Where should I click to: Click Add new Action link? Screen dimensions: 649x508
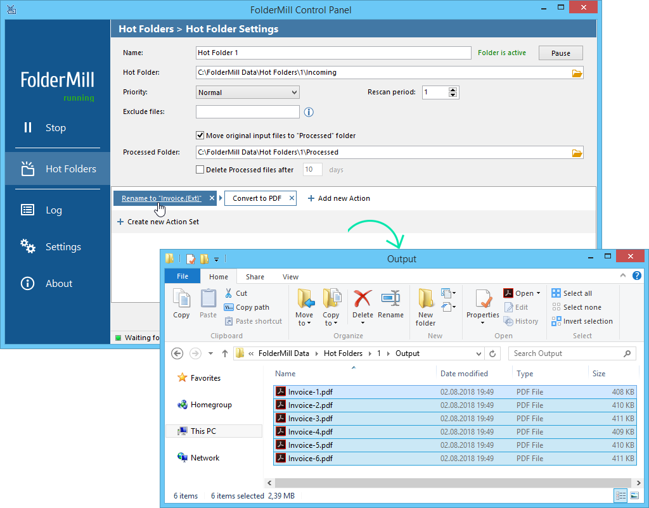coord(338,198)
